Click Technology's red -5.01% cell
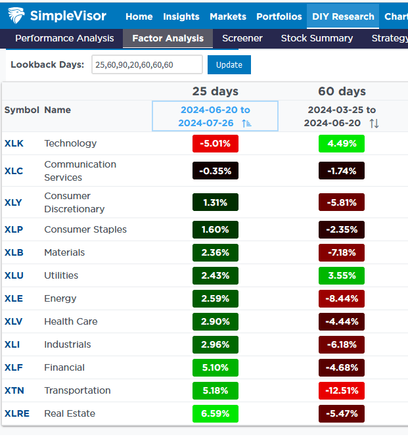The image size is (408, 441). coord(215,143)
